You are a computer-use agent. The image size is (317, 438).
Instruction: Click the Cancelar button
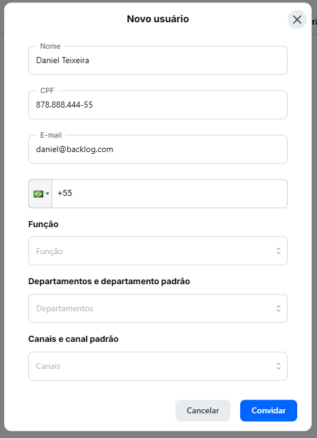pyautogui.click(x=203, y=410)
